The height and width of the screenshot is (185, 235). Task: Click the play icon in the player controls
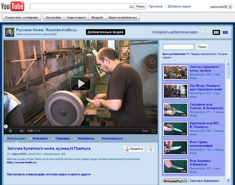click(x=11, y=131)
